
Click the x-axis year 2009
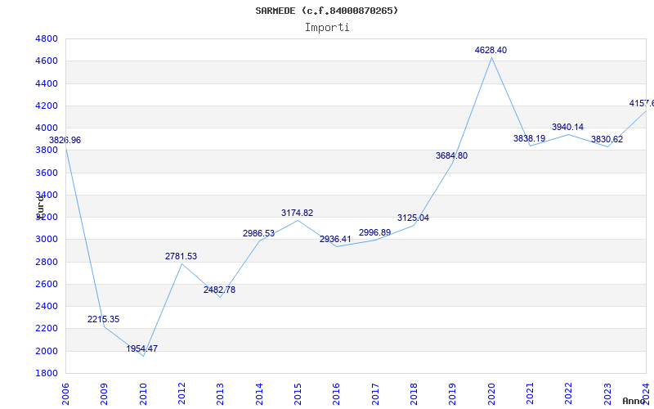pyautogui.click(x=105, y=394)
